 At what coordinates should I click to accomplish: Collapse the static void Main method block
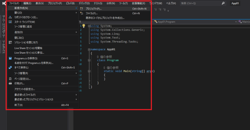[x=89, y=71]
